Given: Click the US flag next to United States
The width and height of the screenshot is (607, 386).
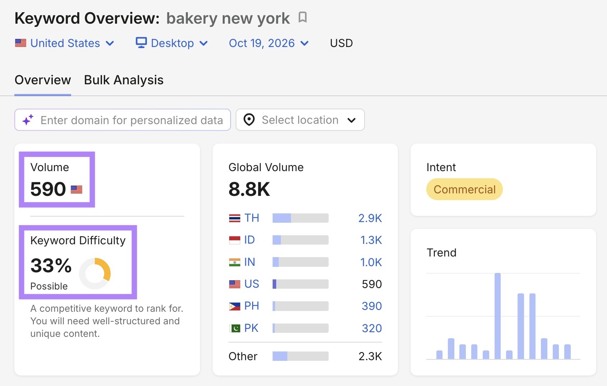Looking at the screenshot, I should click(20, 43).
